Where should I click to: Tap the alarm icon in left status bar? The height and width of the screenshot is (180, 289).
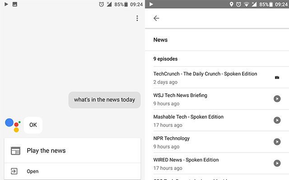click(101, 4)
